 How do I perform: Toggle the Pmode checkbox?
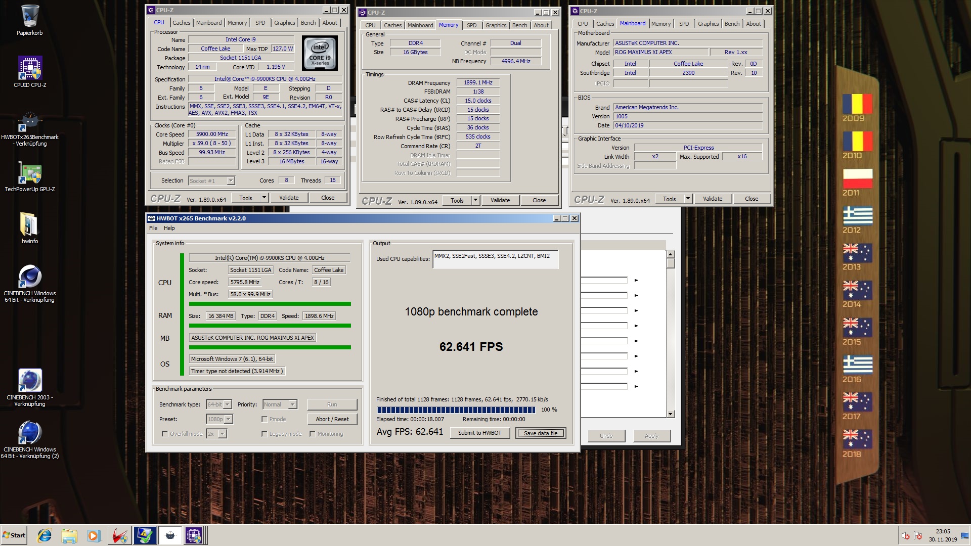(x=264, y=419)
